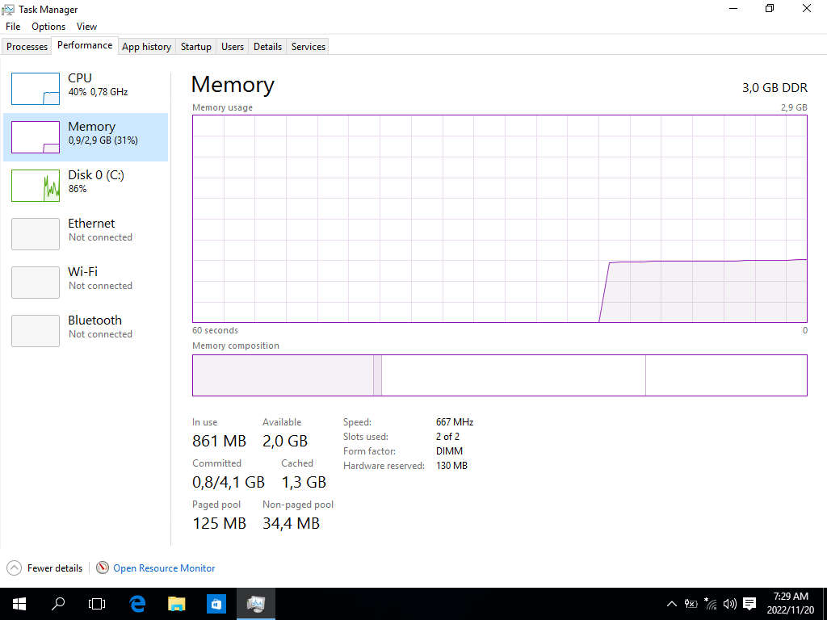Collapse view with Fewer details chevron
Viewport: 827px width, 620px height.
(x=15, y=568)
